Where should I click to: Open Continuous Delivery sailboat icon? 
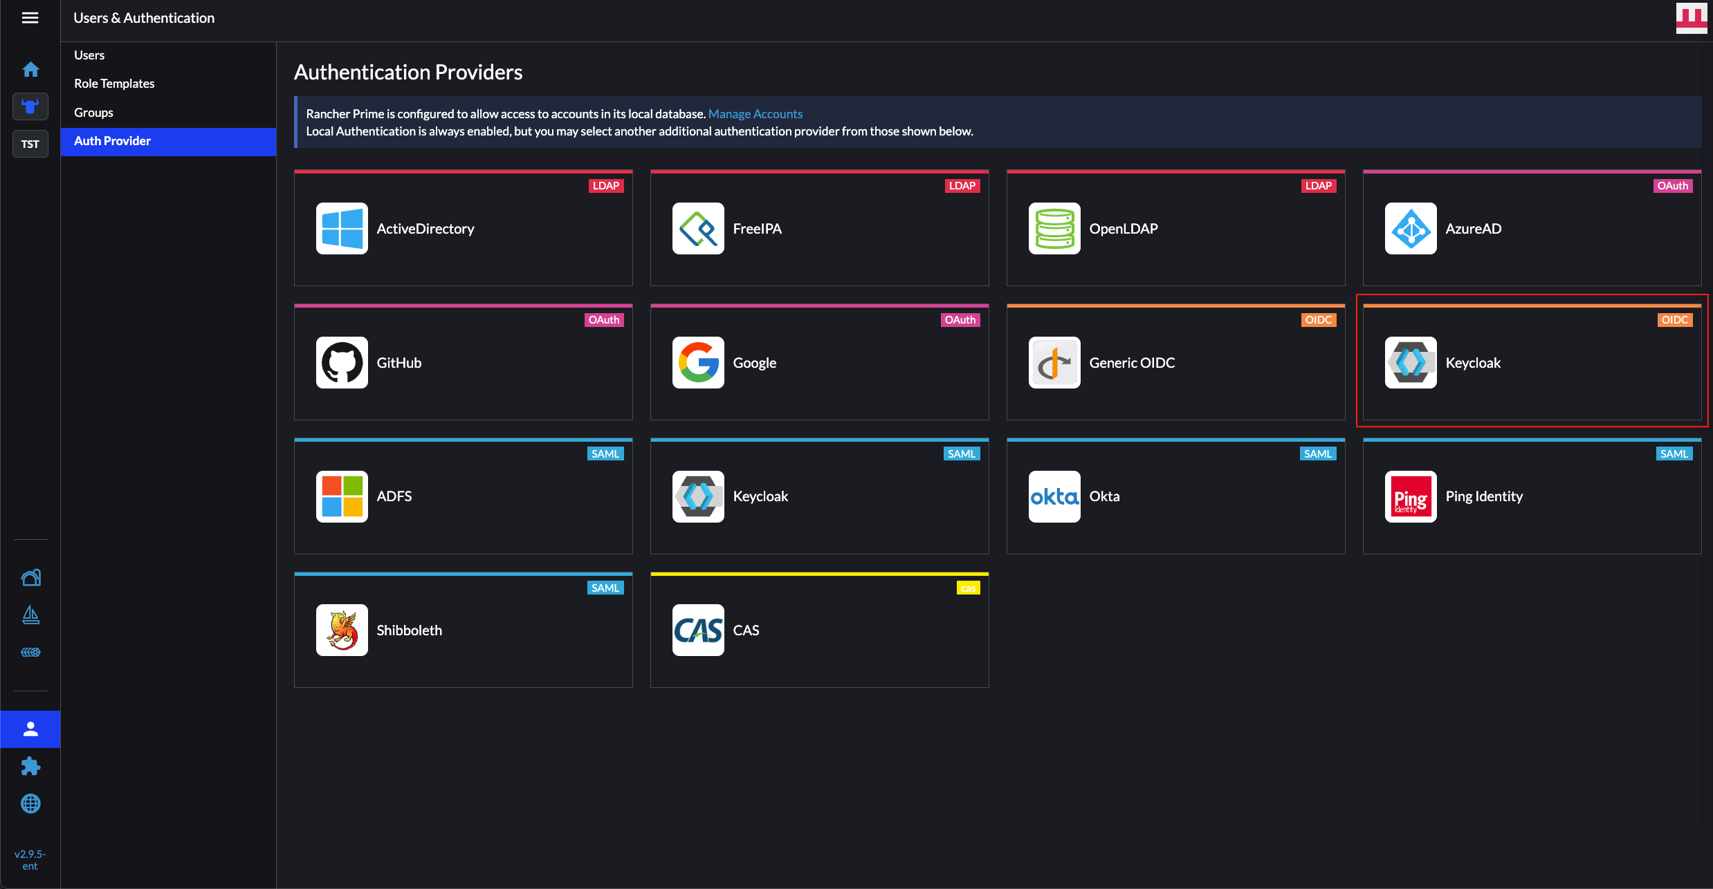pos(30,615)
